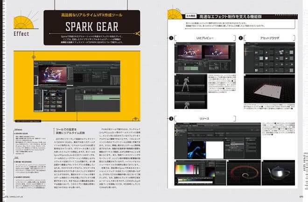Click the right preview image in UIとプレビュー screenshot
308x202 pixels.
pos(216,52)
